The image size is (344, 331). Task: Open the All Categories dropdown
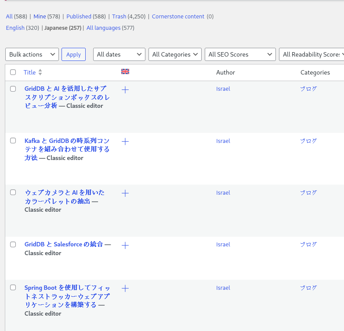click(x=175, y=54)
